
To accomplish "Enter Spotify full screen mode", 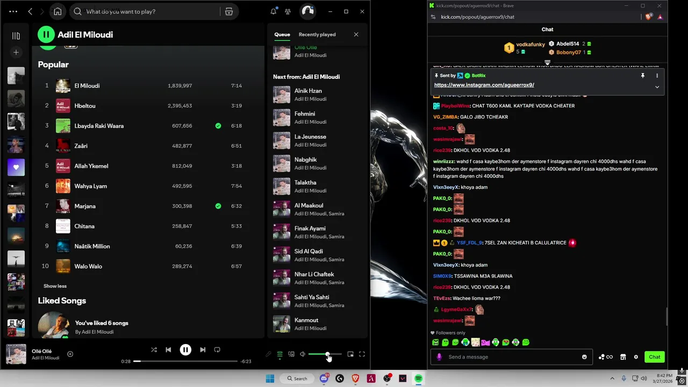I will [362, 354].
